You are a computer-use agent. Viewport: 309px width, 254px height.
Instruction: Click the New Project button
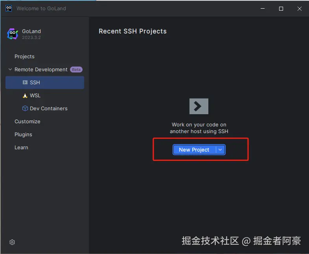(x=194, y=150)
